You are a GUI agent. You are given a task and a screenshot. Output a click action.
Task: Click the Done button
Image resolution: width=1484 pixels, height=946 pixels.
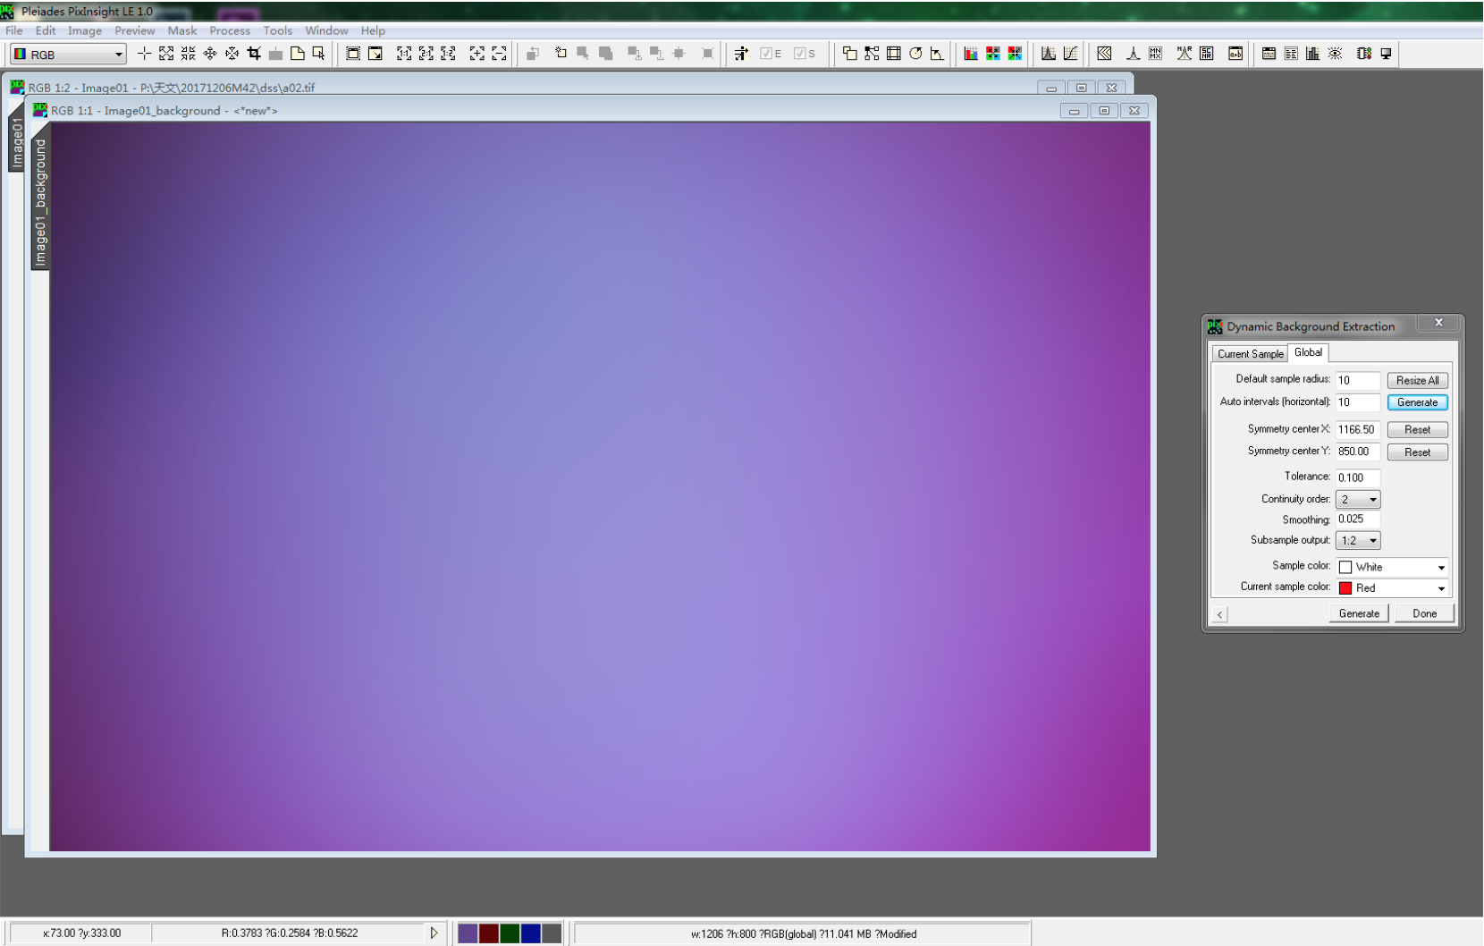coord(1425,613)
